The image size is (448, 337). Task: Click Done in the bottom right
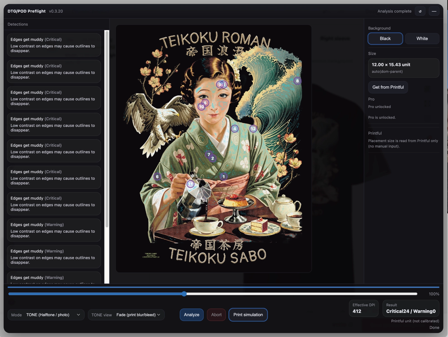pyautogui.click(x=435, y=328)
